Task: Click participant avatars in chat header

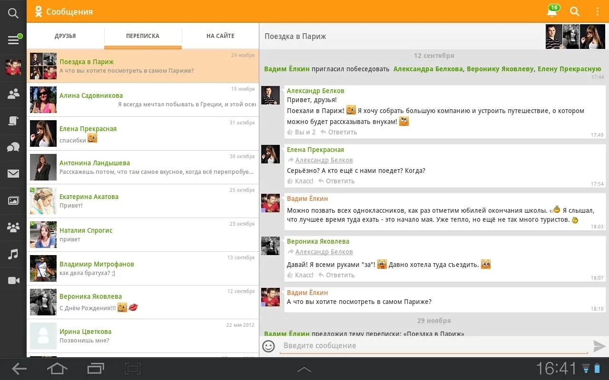Action: [575, 37]
